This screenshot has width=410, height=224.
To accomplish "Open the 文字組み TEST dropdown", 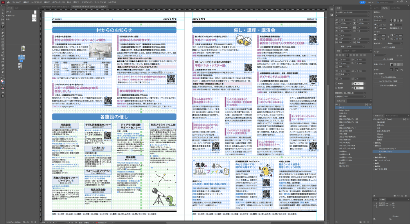I will tap(355, 96).
